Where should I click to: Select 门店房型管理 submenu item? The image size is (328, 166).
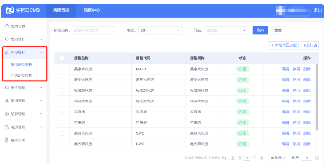pyautogui.click(x=22, y=75)
